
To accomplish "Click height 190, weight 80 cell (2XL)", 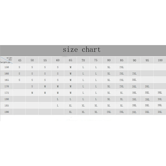I will 109,112.
